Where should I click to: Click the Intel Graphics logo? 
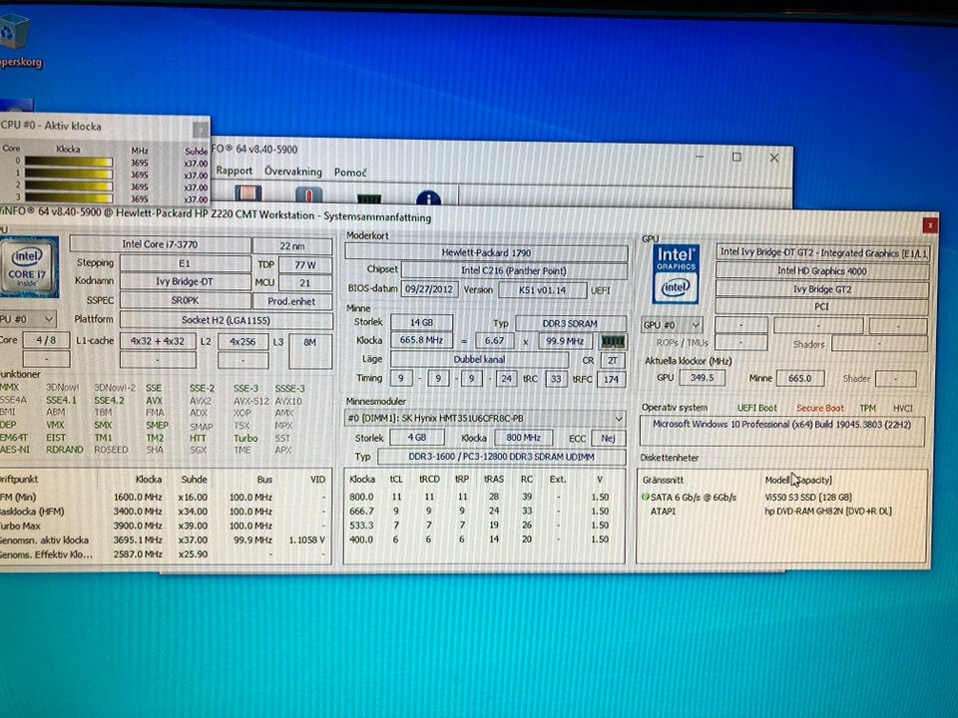pyautogui.click(x=676, y=274)
